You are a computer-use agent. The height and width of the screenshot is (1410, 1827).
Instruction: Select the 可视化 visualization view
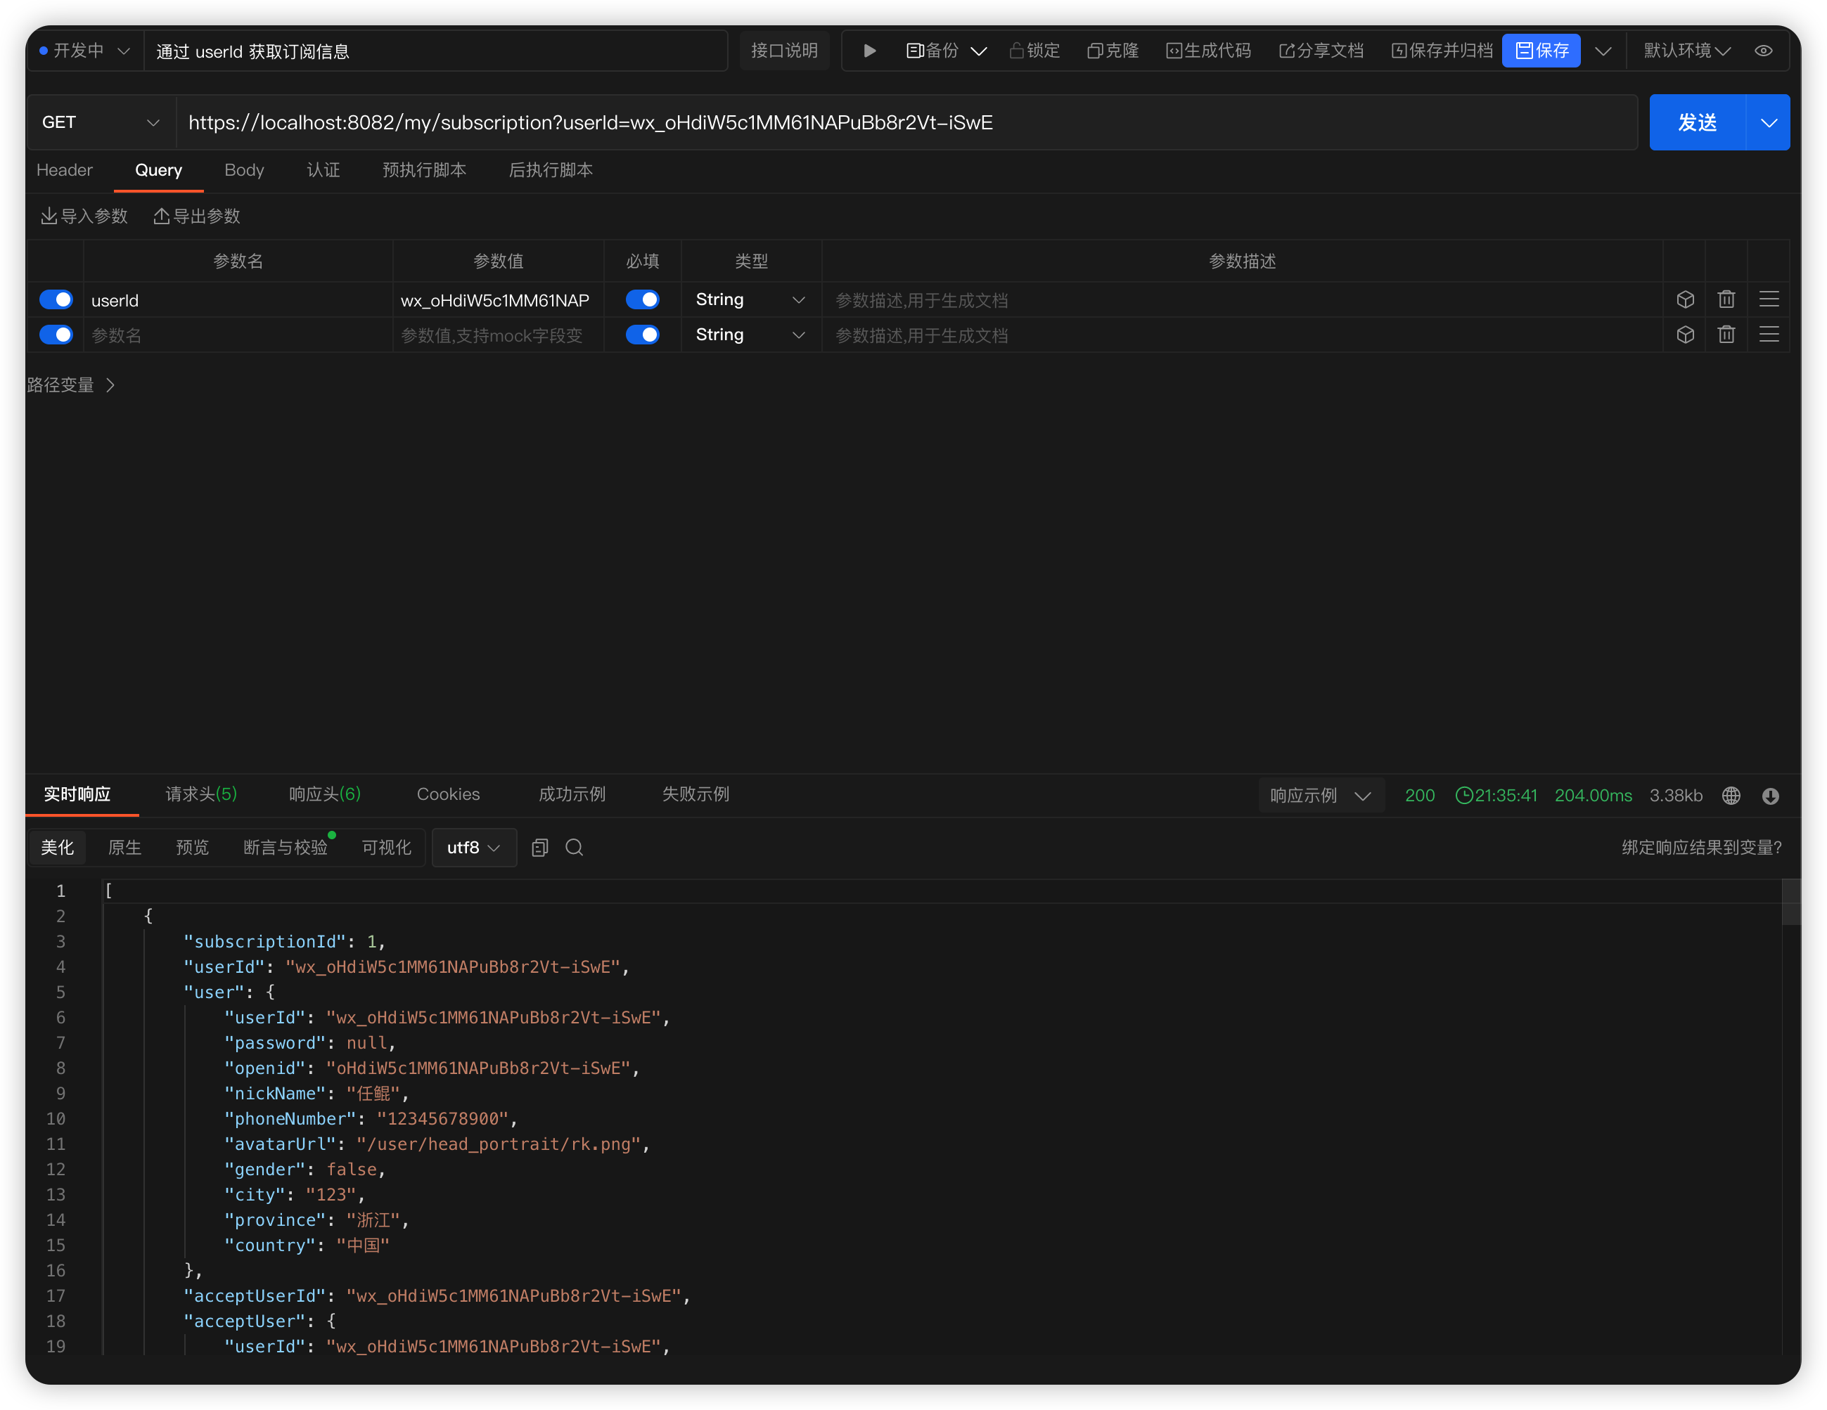[x=387, y=847]
